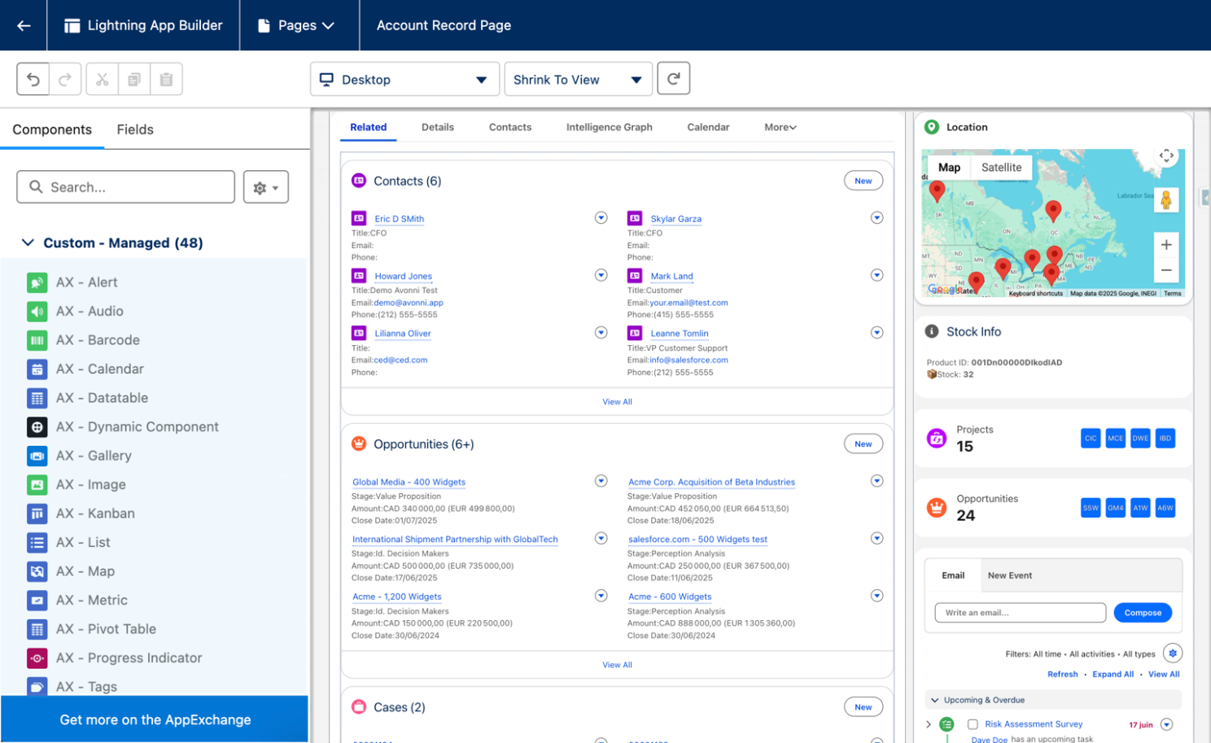This screenshot has width=1211, height=743.
Task: Open the Contacts tab
Action: (x=510, y=127)
